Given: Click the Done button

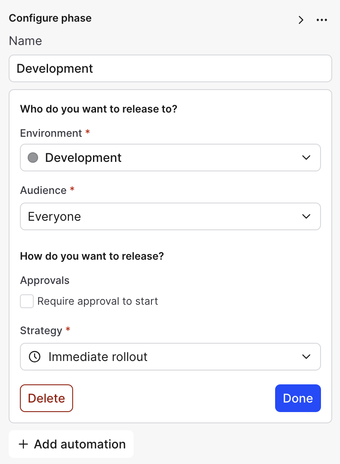Looking at the screenshot, I should 298,398.
